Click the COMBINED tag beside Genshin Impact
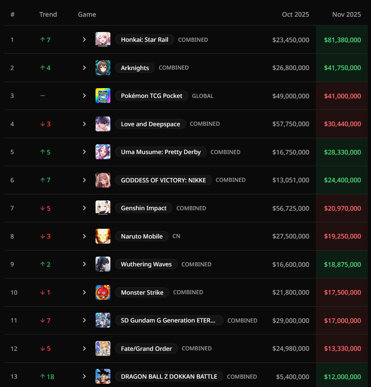Image resolution: width=371 pixels, height=387 pixels. click(x=191, y=208)
